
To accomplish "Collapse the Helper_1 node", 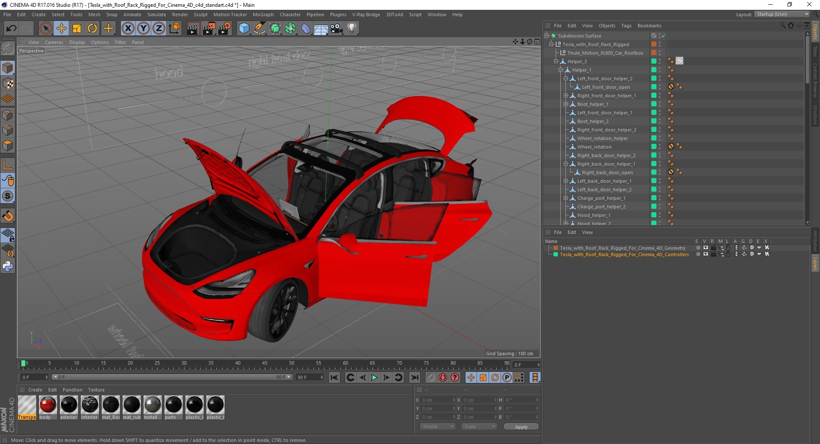I will 561,70.
